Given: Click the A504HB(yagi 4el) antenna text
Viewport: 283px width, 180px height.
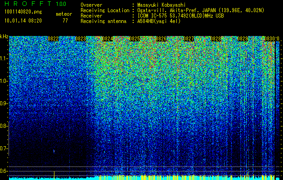Looking at the screenshot, I should pyautogui.click(x=159, y=21).
